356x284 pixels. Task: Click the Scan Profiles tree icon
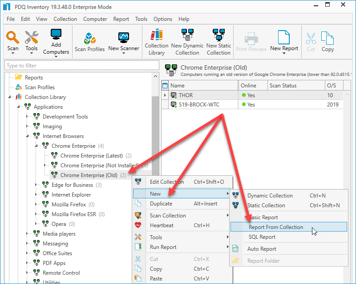pyautogui.click(x=19, y=87)
